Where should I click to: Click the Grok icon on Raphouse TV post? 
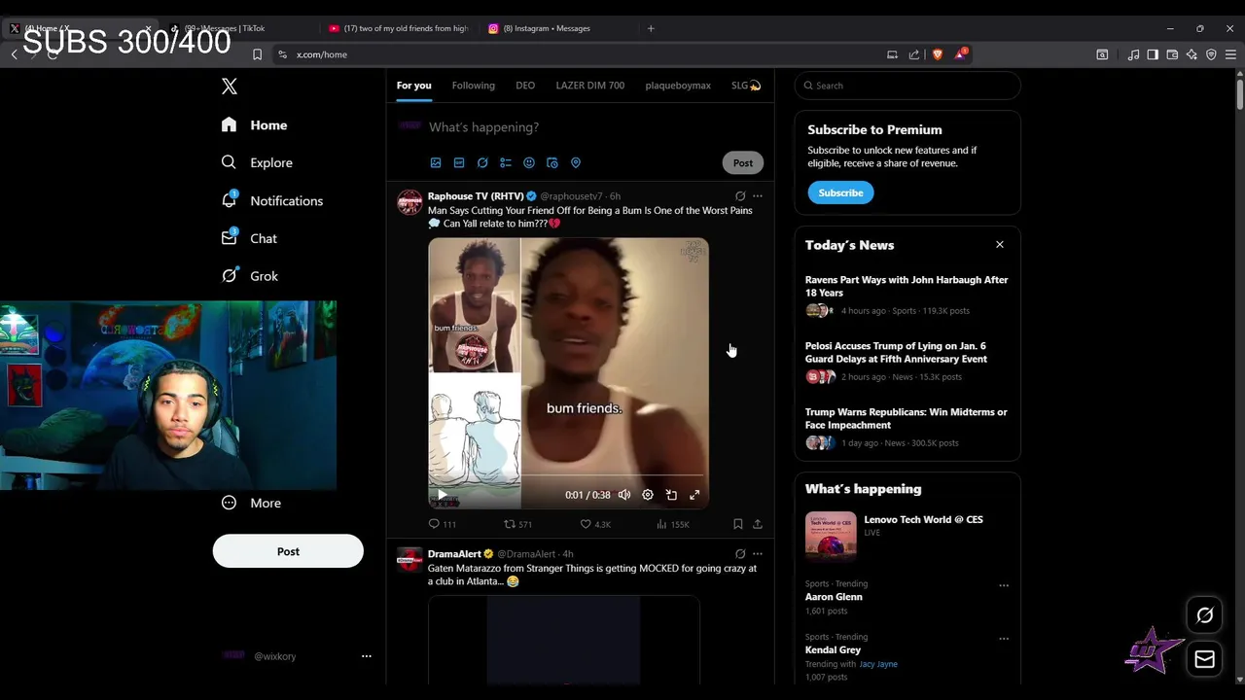click(740, 196)
